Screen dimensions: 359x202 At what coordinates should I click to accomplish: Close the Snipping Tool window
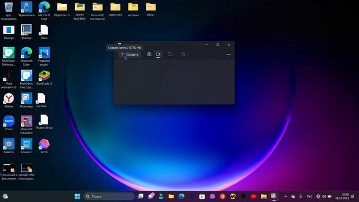coord(229,45)
